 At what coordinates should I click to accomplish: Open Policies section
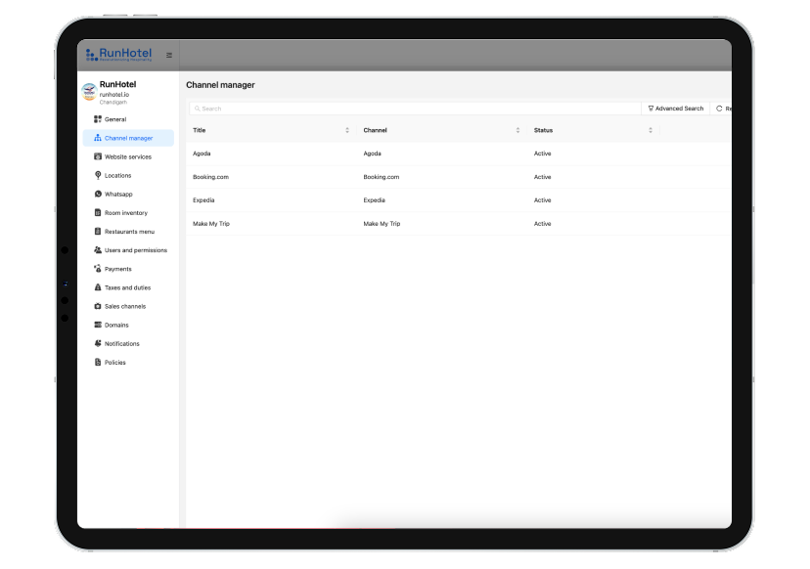pyautogui.click(x=128, y=362)
